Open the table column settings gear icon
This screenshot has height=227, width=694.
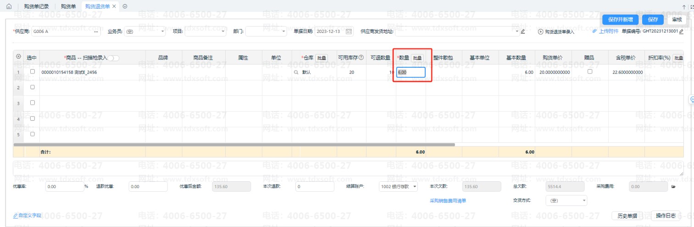pyautogui.click(x=18, y=57)
